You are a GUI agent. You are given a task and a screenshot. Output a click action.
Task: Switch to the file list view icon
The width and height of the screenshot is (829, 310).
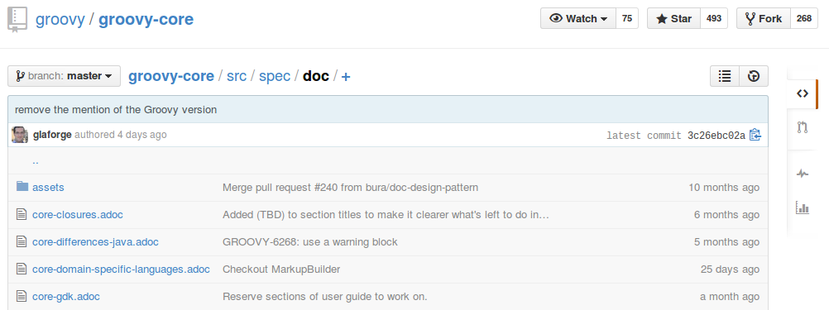pyautogui.click(x=724, y=76)
